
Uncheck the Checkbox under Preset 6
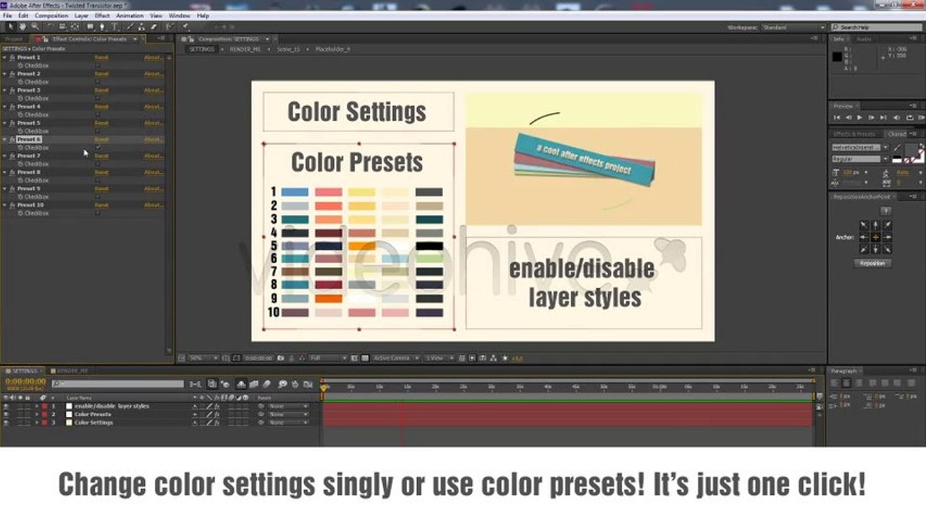[x=98, y=148]
